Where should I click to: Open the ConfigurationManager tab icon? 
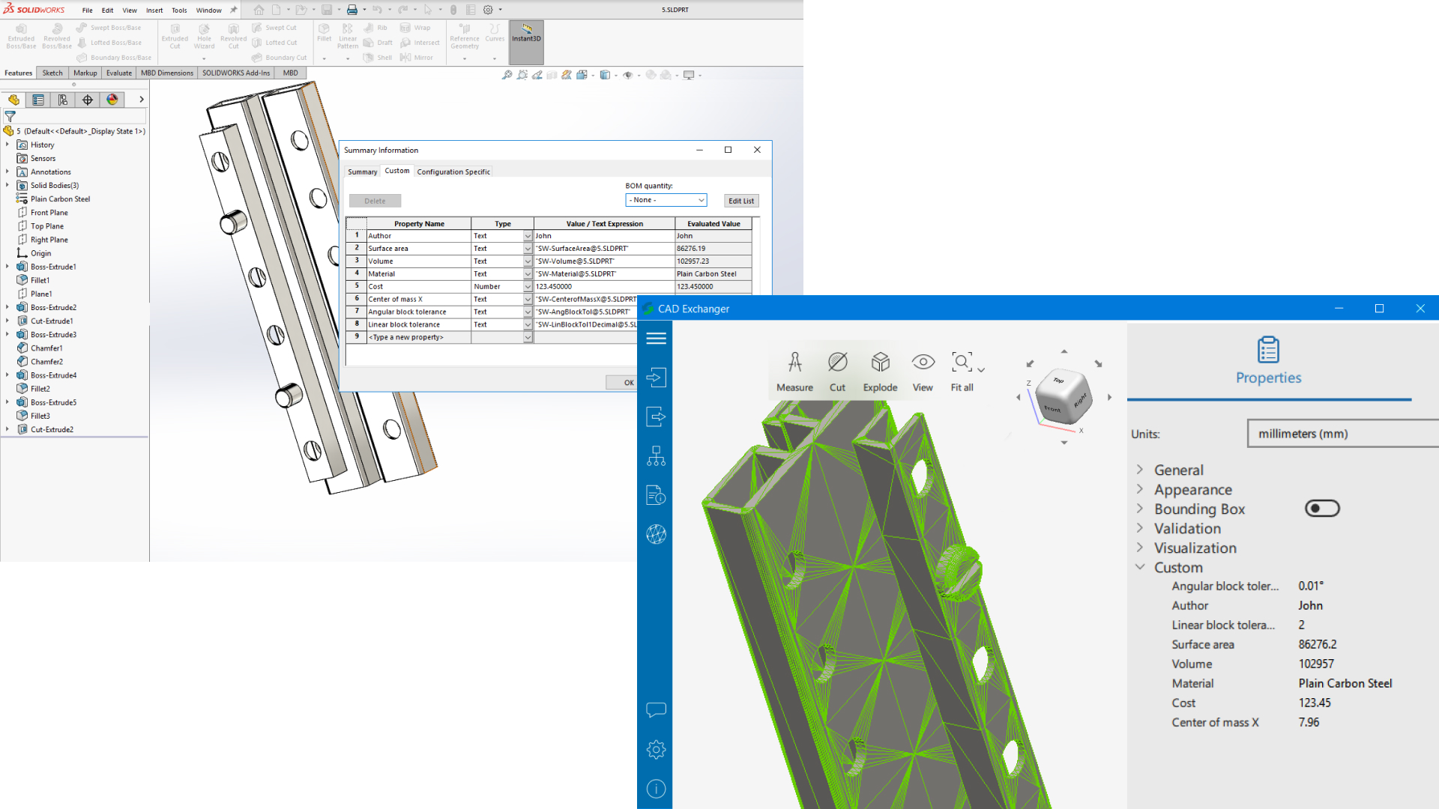click(x=63, y=100)
